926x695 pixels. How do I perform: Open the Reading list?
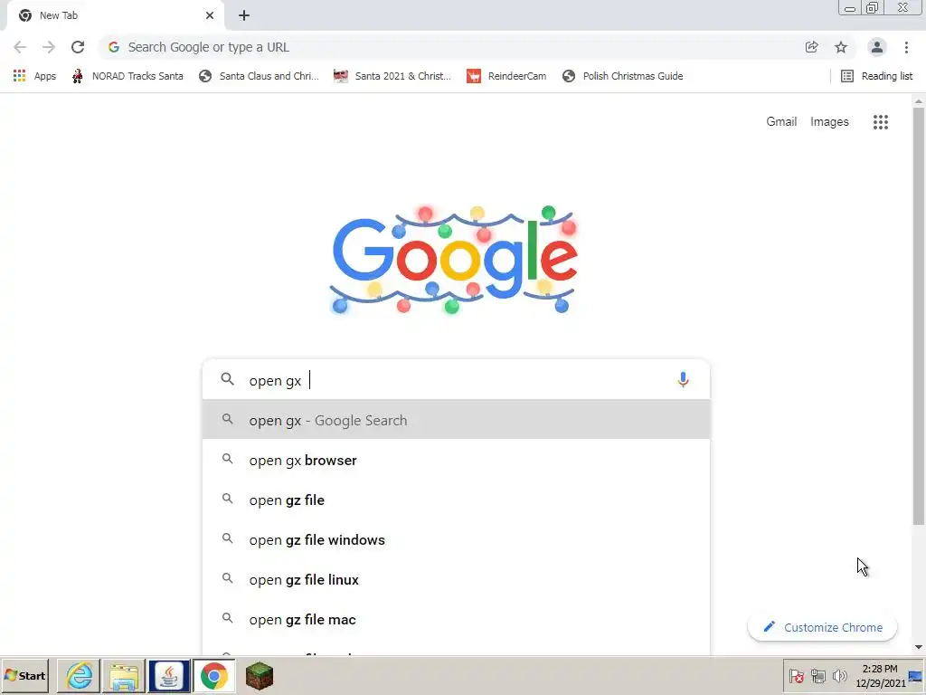click(876, 76)
